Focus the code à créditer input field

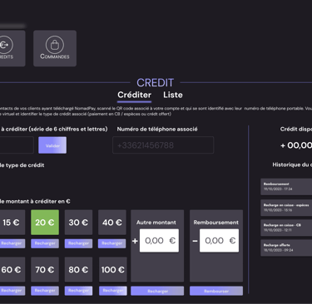point(17,145)
